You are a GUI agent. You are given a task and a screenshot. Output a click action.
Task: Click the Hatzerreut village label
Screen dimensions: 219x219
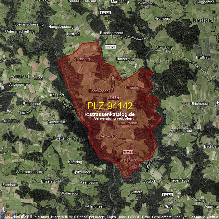point(125,59)
